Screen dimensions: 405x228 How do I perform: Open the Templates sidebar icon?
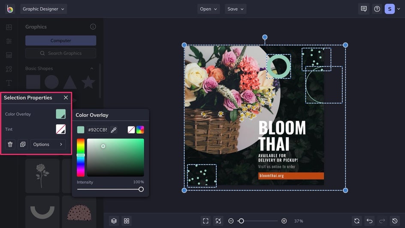[x=9, y=55]
